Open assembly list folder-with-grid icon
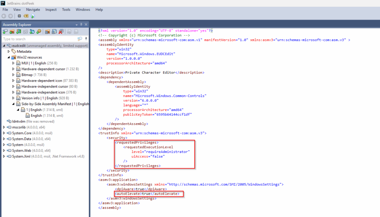 tap(47, 32)
